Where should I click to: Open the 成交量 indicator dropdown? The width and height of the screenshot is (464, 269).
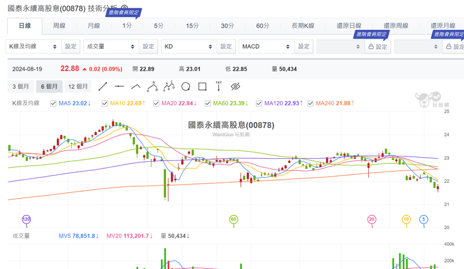click(111, 46)
